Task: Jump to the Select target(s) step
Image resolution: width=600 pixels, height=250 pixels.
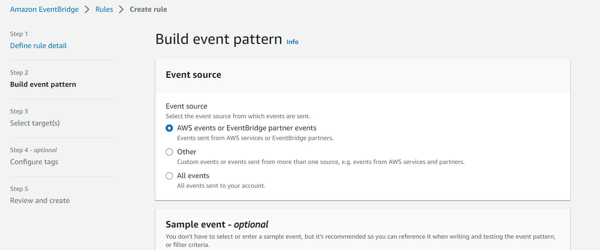Action: click(x=35, y=123)
